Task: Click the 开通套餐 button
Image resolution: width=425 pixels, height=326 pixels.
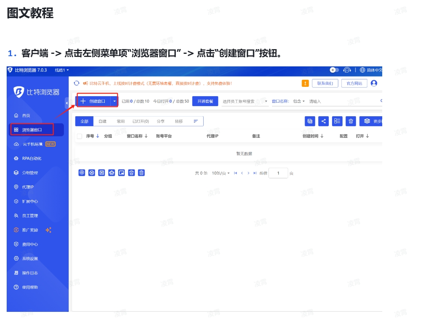Action: 205,101
